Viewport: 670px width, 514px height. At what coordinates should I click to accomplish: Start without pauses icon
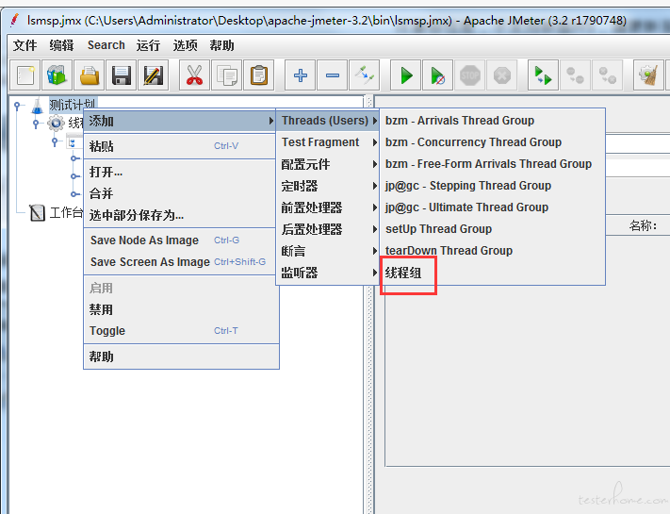coord(437,75)
